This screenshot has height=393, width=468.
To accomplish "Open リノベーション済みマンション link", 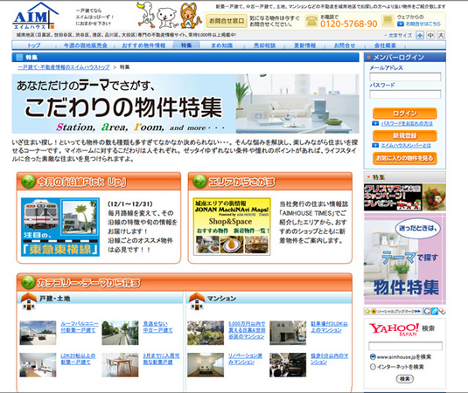I will click(x=245, y=359).
